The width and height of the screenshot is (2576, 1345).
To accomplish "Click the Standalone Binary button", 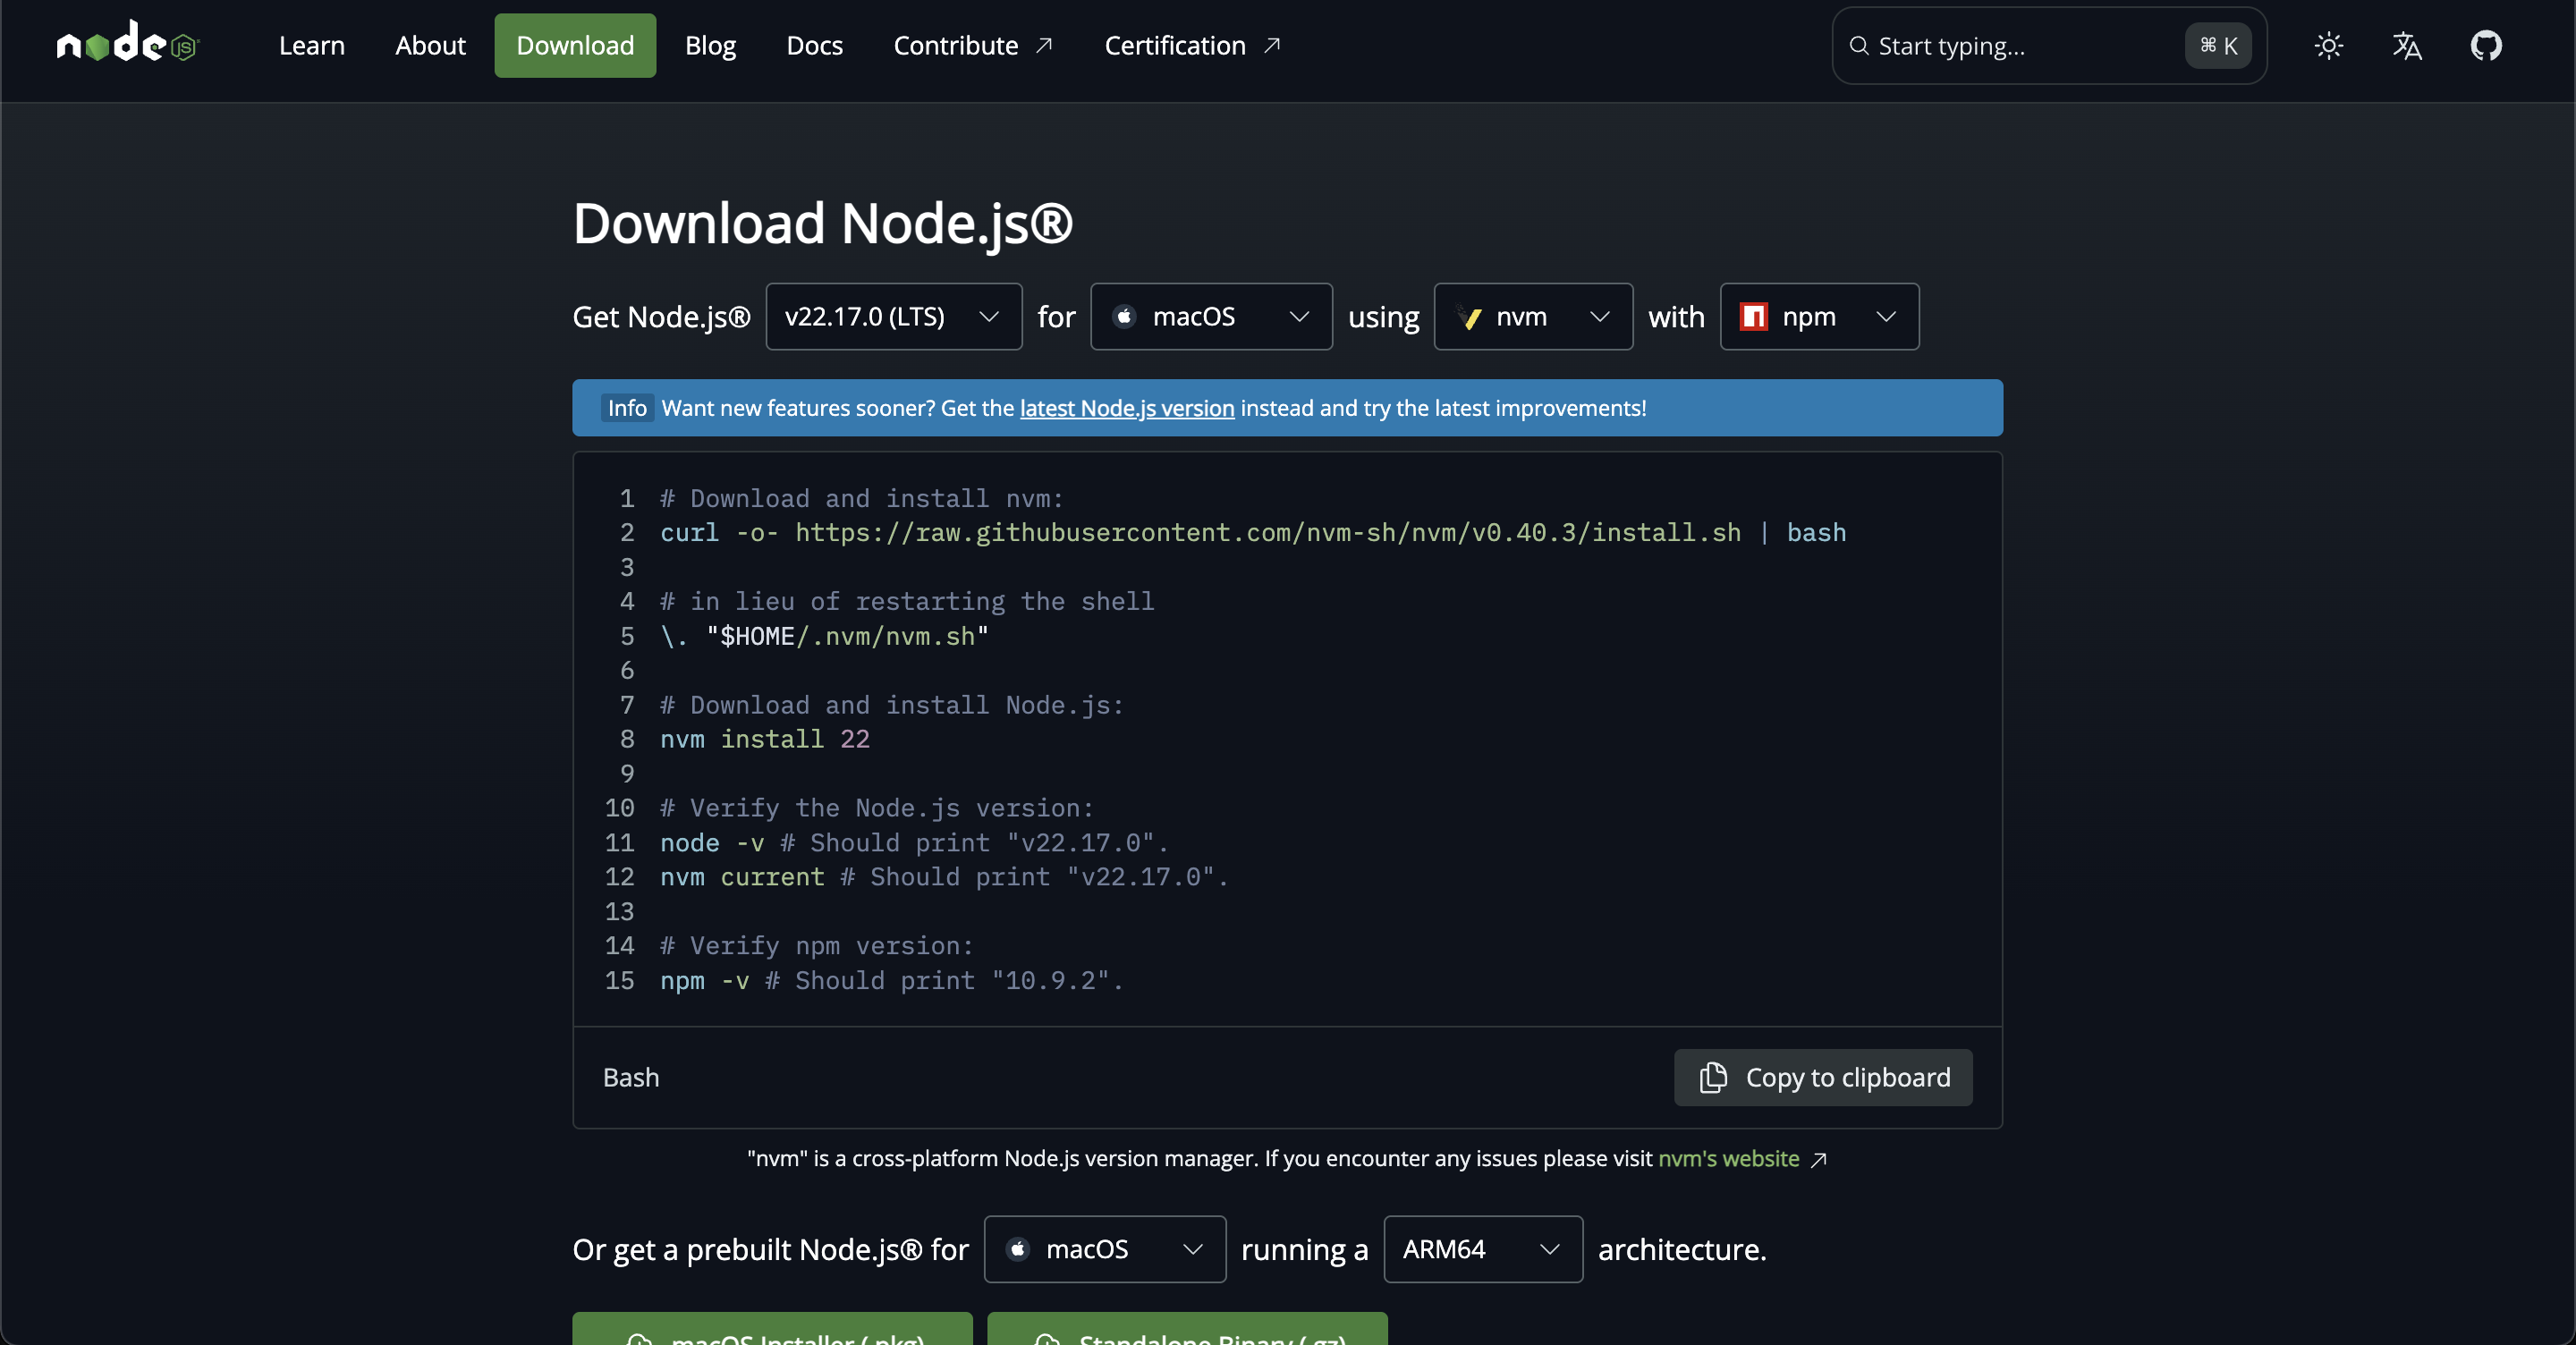I will [1187, 1329].
